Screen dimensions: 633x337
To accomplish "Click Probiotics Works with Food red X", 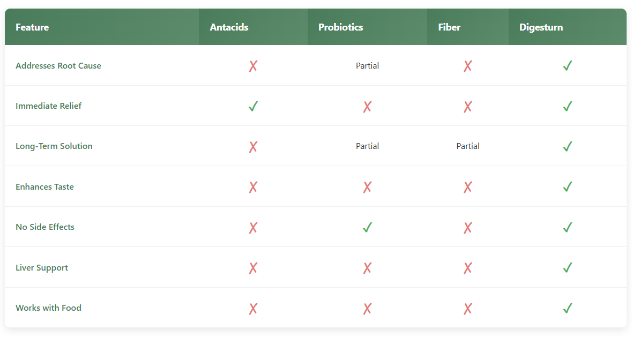I will [367, 308].
